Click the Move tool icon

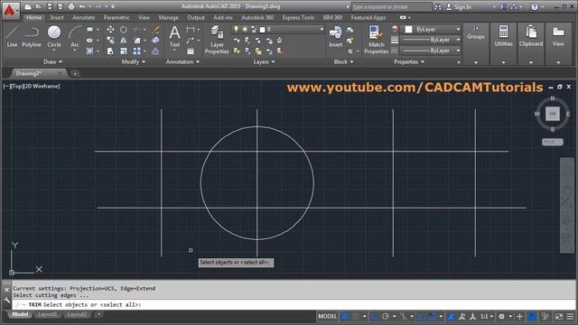coord(110,30)
